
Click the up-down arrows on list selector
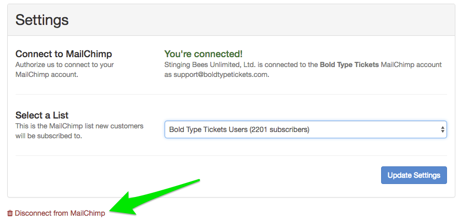coord(442,129)
